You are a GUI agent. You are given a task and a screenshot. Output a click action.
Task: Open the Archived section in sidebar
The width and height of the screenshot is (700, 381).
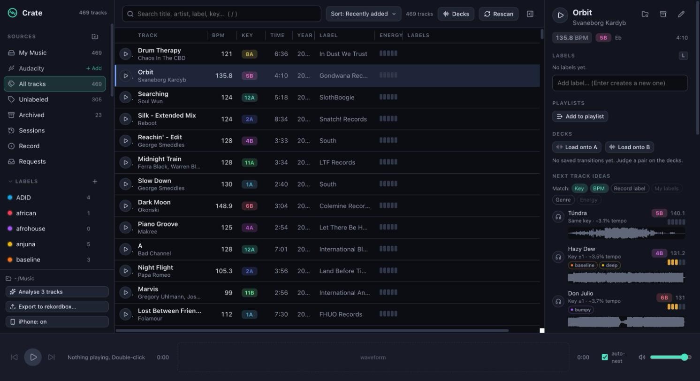pyautogui.click(x=55, y=115)
